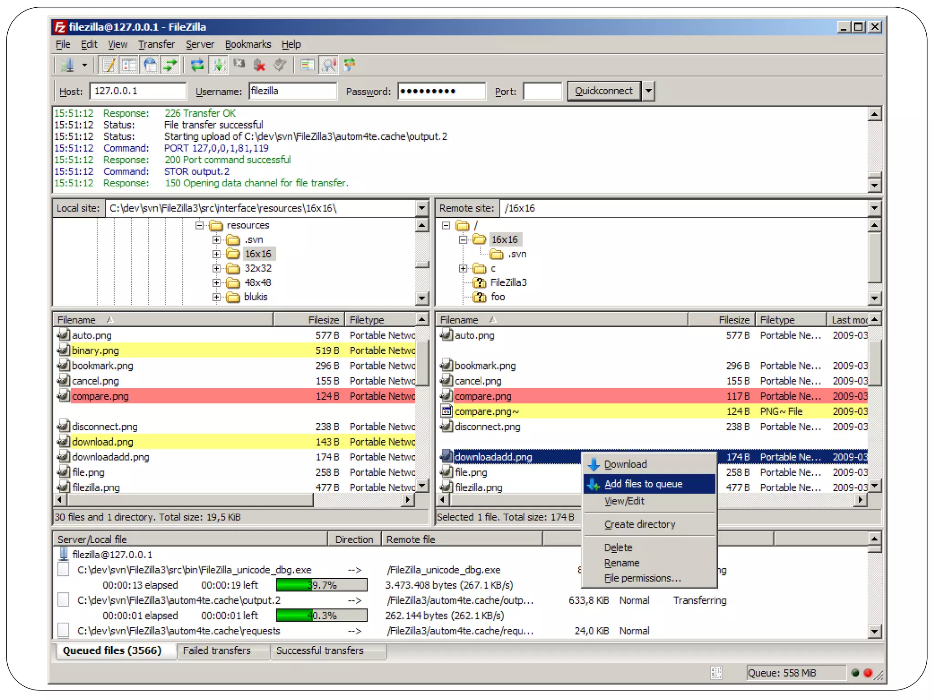Choose Add files to queue
The width and height of the screenshot is (934, 700).
[643, 484]
